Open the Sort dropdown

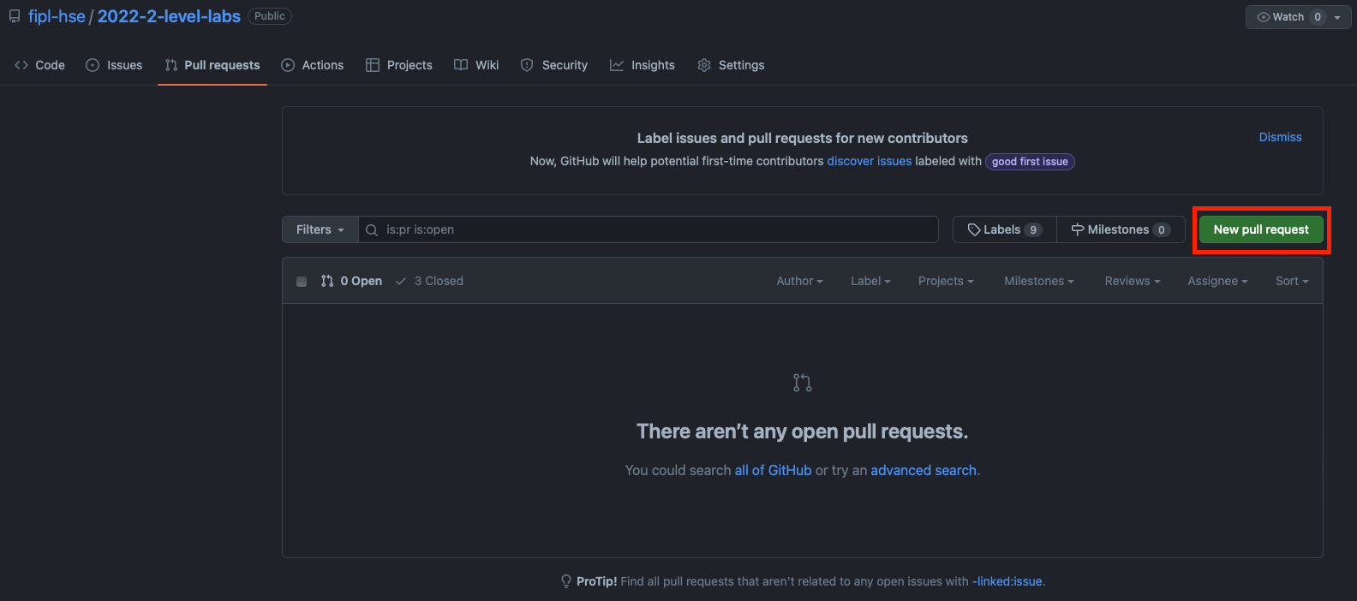tap(1292, 281)
